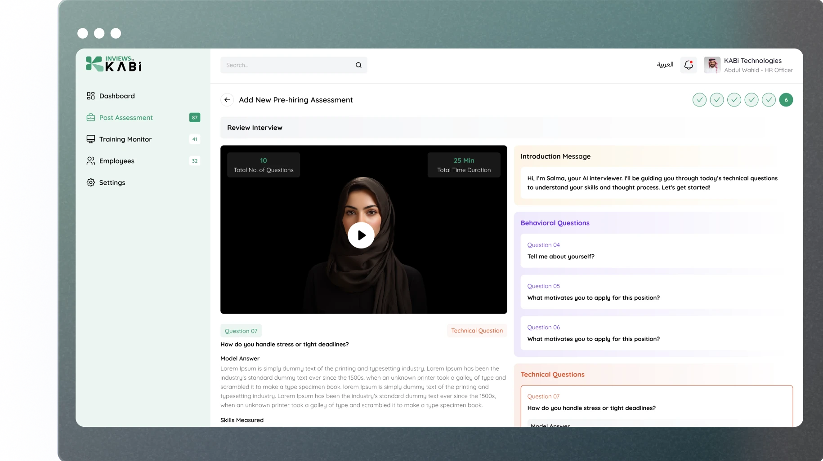The height and width of the screenshot is (461, 823).
Task: Go back using the arrow button
Action: point(227,100)
